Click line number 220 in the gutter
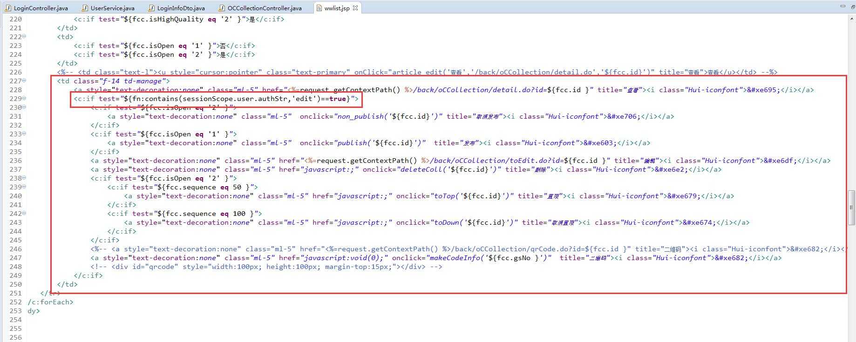The width and height of the screenshot is (856, 342). (x=15, y=19)
